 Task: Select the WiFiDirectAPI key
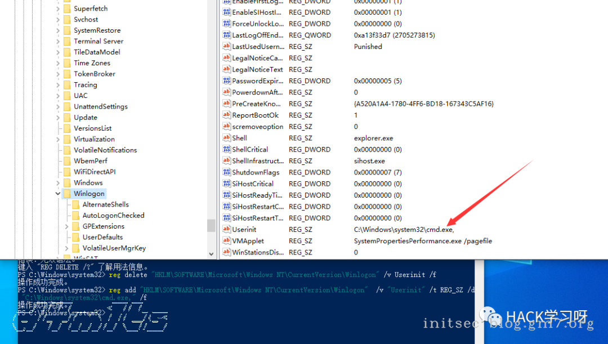[95, 172]
